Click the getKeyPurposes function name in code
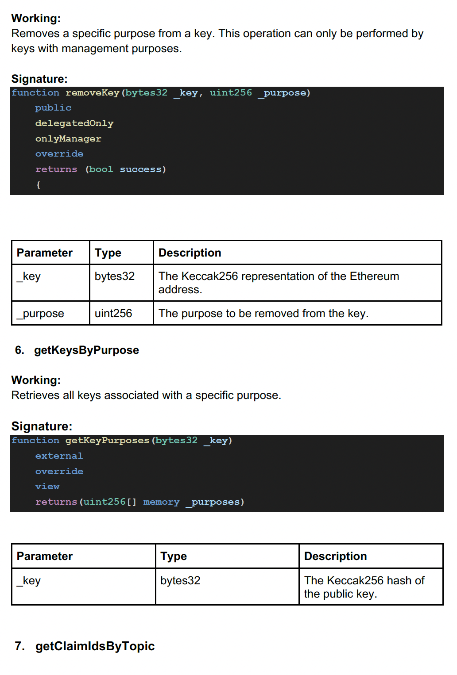The image size is (457, 675). click(107, 441)
